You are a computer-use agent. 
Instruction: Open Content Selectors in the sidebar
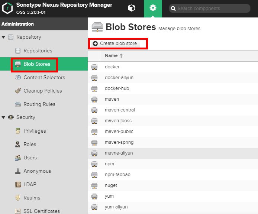pyautogui.click(x=44, y=77)
